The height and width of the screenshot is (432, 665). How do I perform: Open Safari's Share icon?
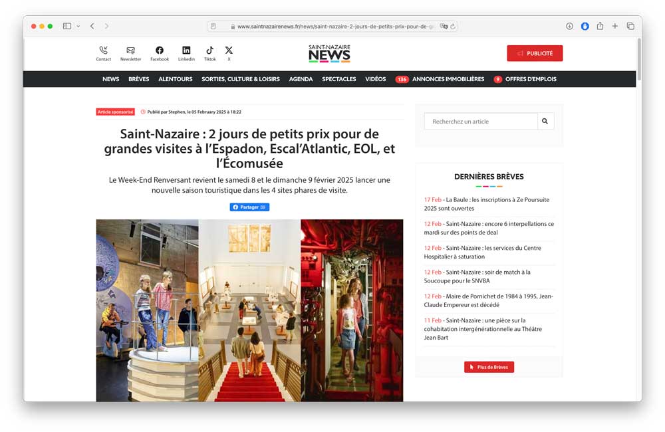[600, 26]
